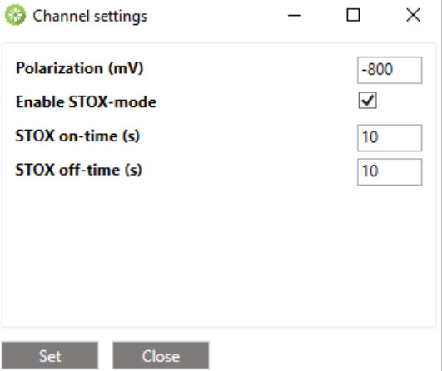Select the STOX off-time input field

[390, 172]
